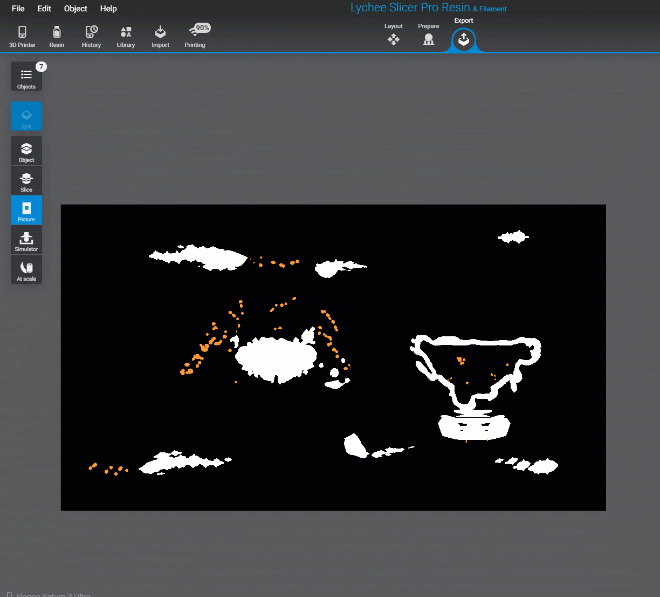Check the Printing progress indicator
Image resolution: width=660 pixels, height=597 pixels.
[195, 36]
